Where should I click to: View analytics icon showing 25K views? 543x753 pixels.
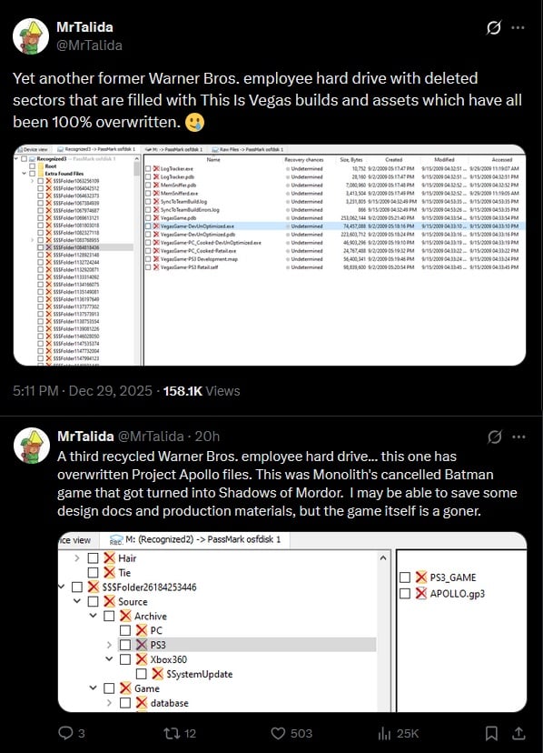(x=384, y=733)
